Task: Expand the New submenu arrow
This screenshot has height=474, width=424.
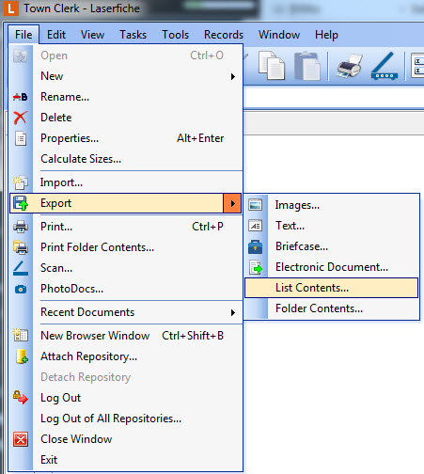Action: pos(233,76)
